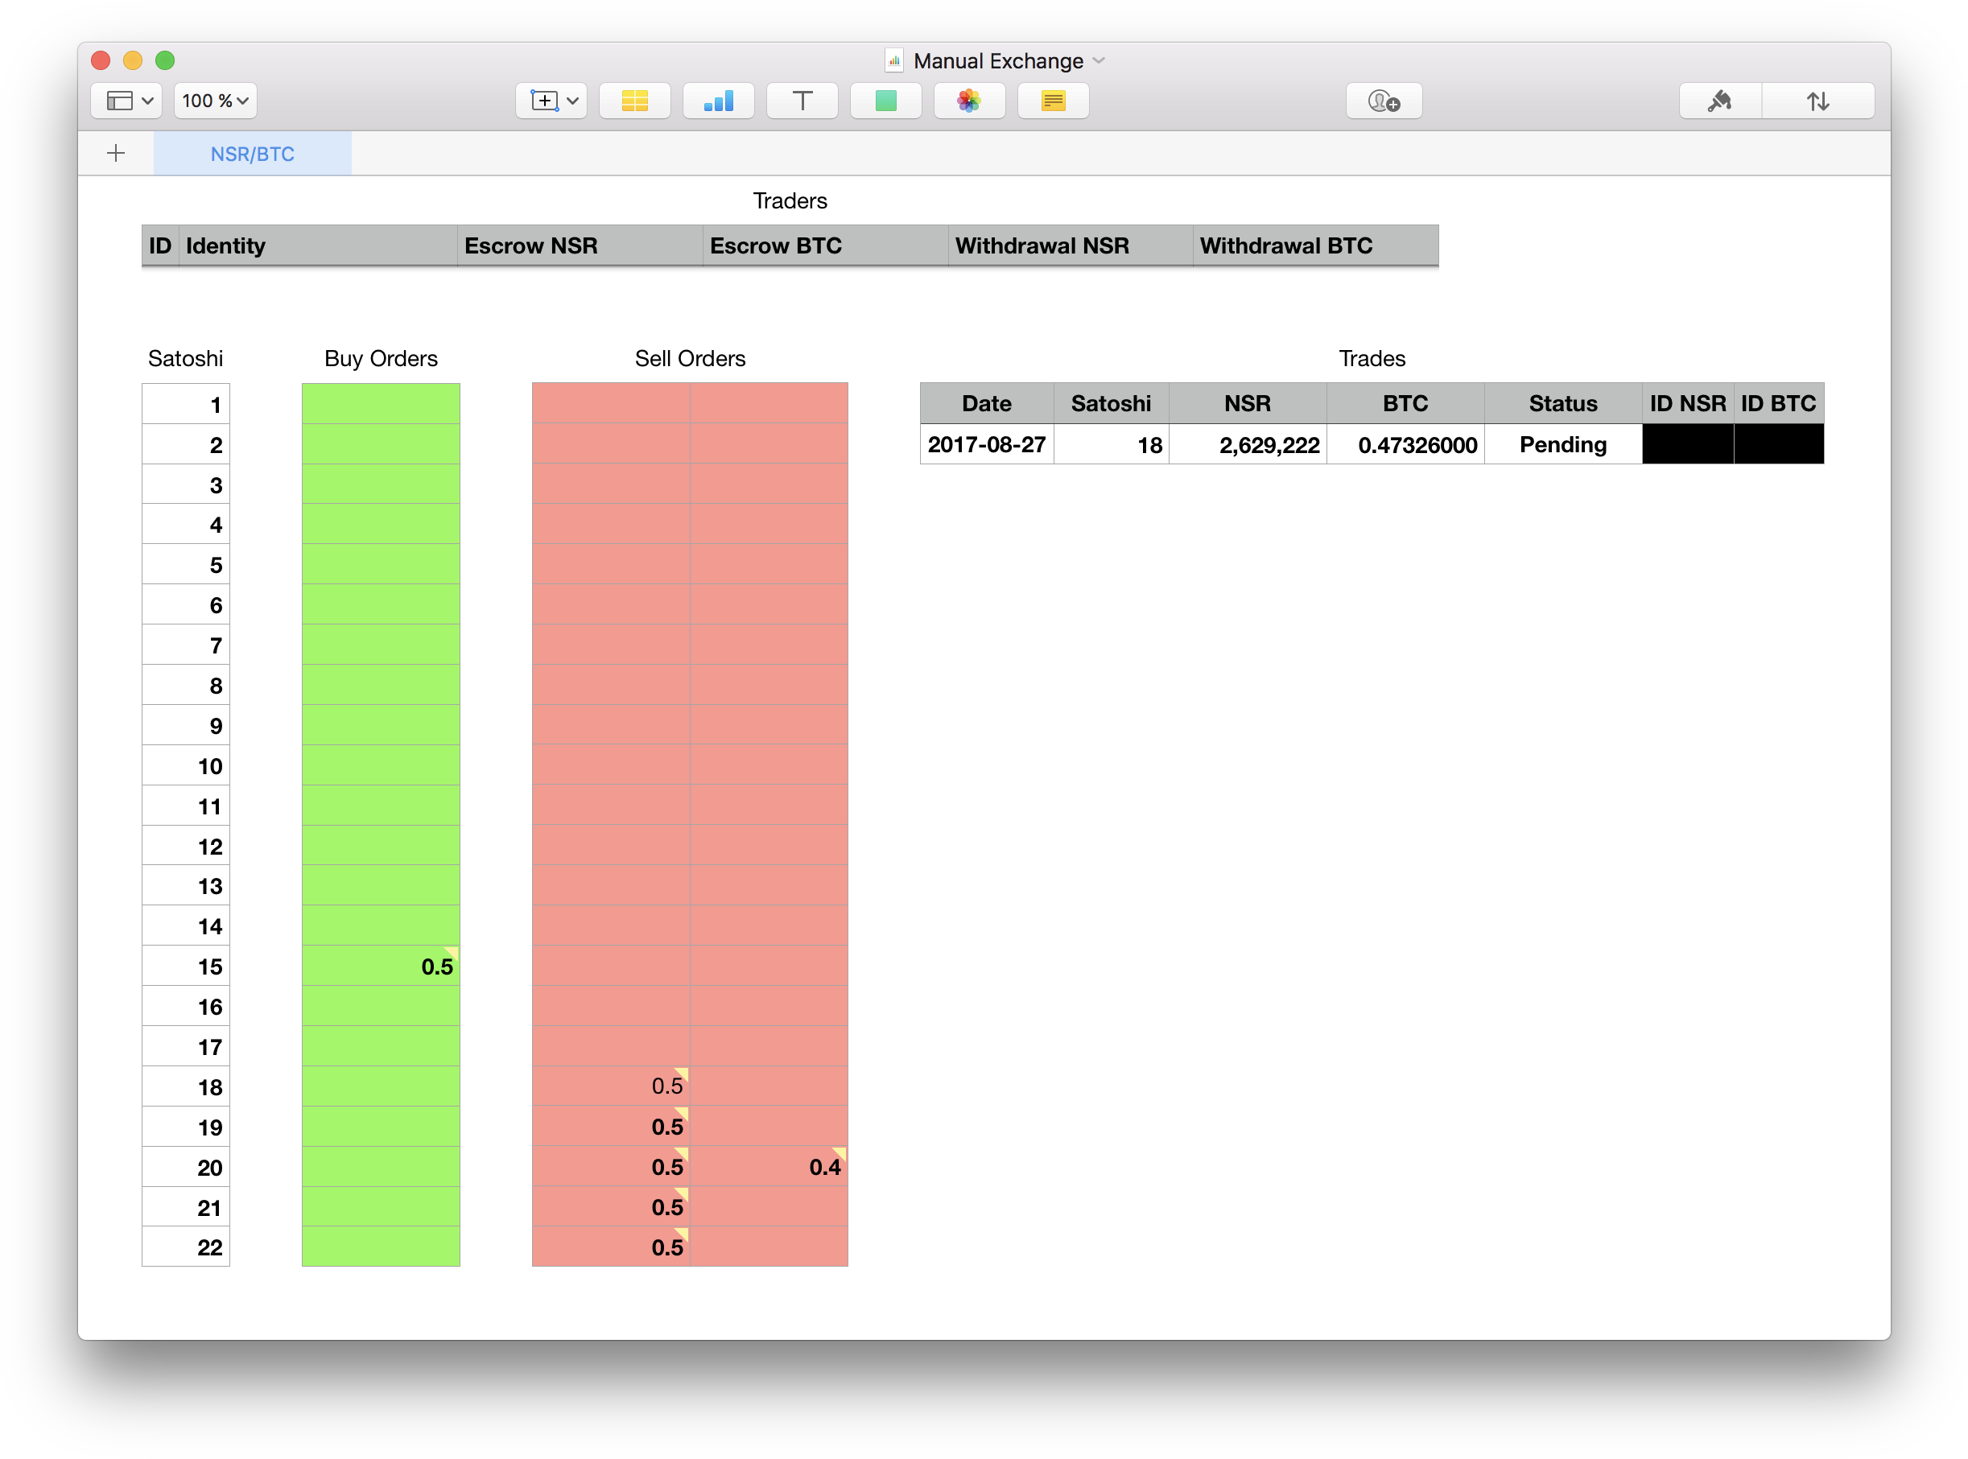Viewport: 1968px width, 1459px height.
Task: Click the green Shape tool icon
Action: 885,101
